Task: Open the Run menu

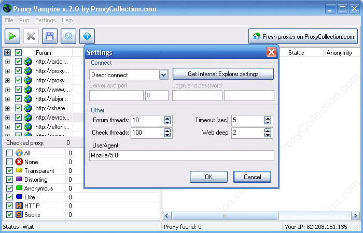Action: click(24, 20)
